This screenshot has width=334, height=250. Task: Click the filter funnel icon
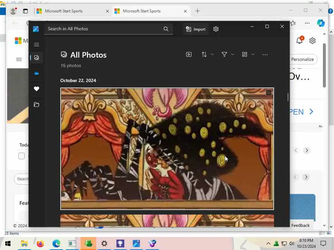pyautogui.click(x=224, y=54)
